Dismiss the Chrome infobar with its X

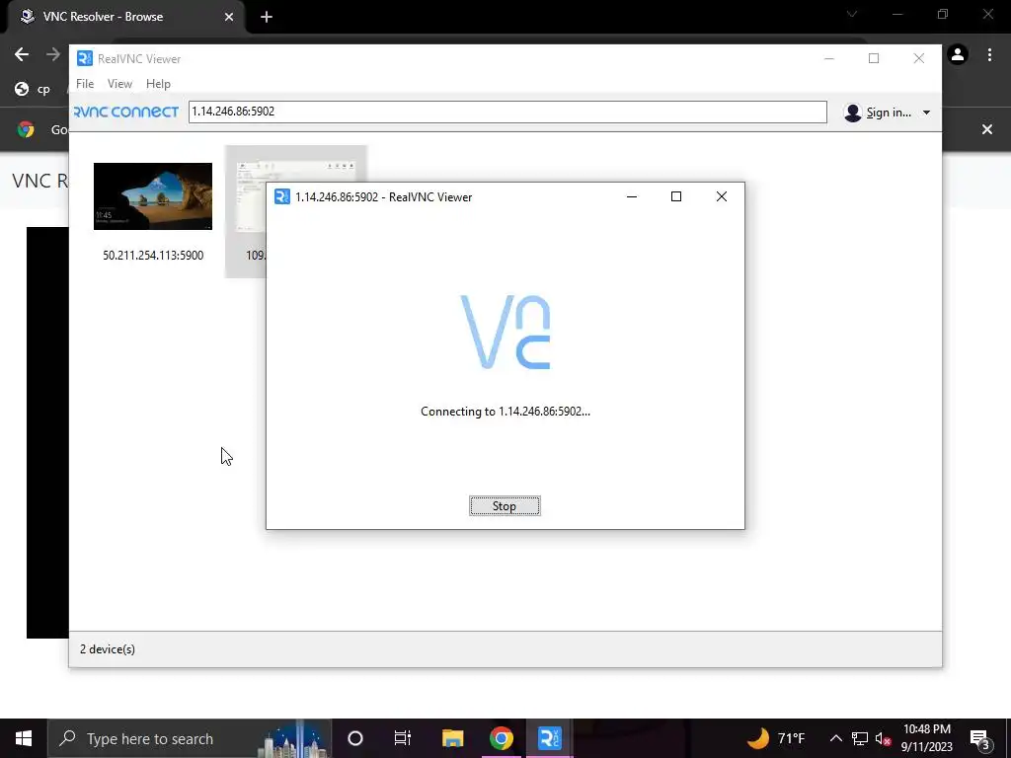[x=987, y=129]
